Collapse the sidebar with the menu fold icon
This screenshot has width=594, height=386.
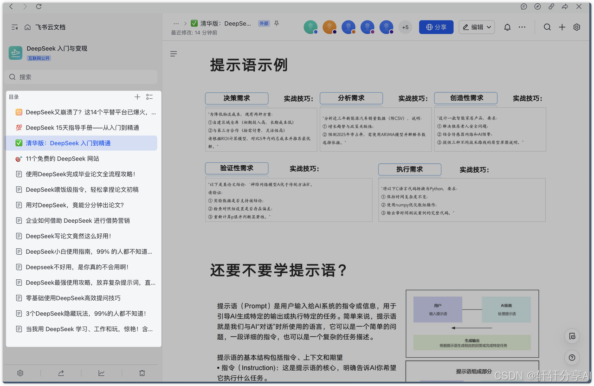tap(14, 27)
